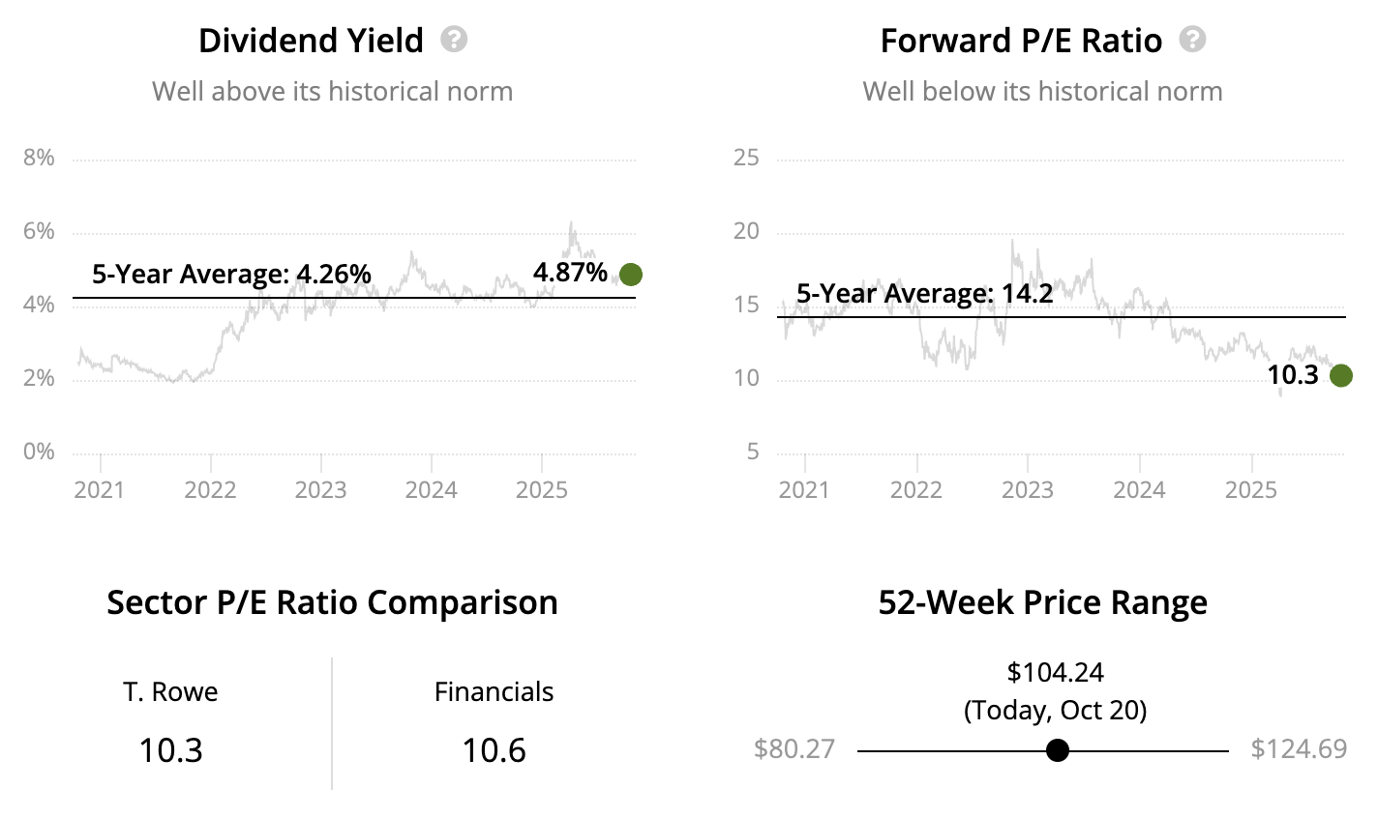Click the help icon beside Dividend Yield
The height and width of the screenshot is (818, 1378).
coord(454,40)
